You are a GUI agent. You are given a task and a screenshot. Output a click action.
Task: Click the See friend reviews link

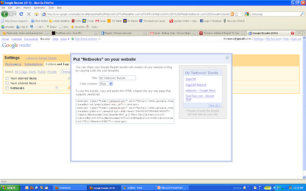(86, 39)
